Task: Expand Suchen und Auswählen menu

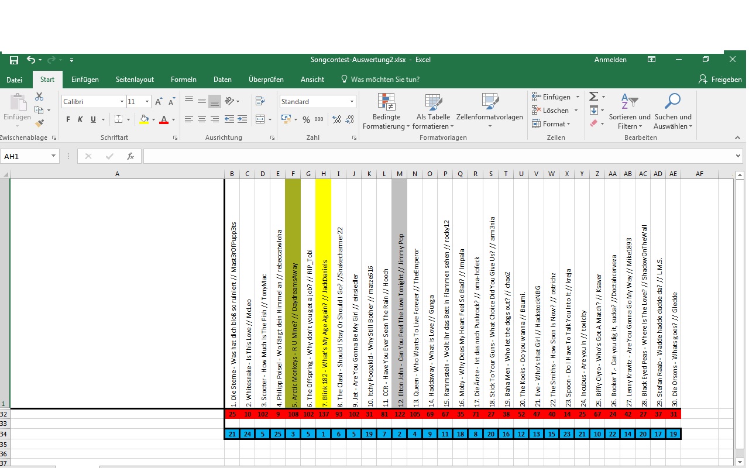Action: click(x=672, y=111)
